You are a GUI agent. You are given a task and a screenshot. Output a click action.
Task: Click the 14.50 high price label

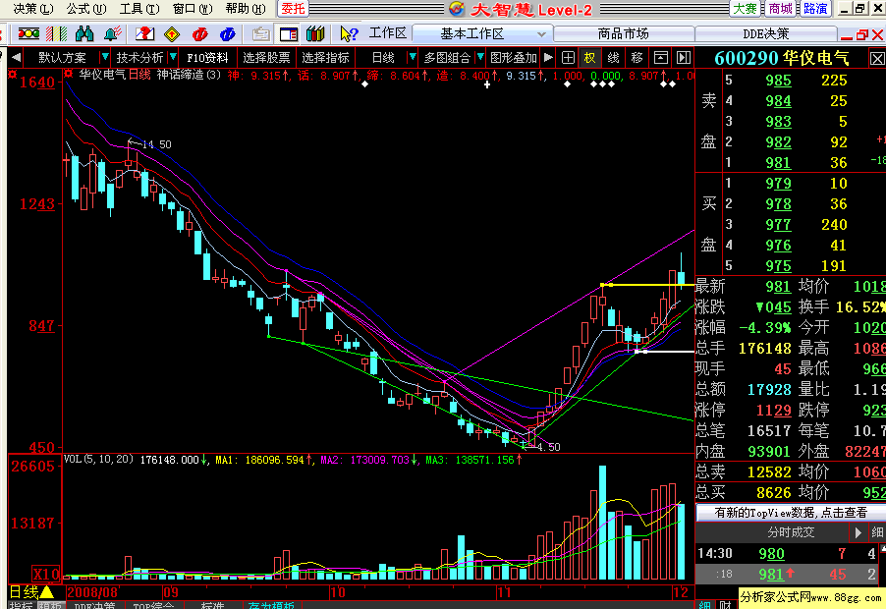156,144
